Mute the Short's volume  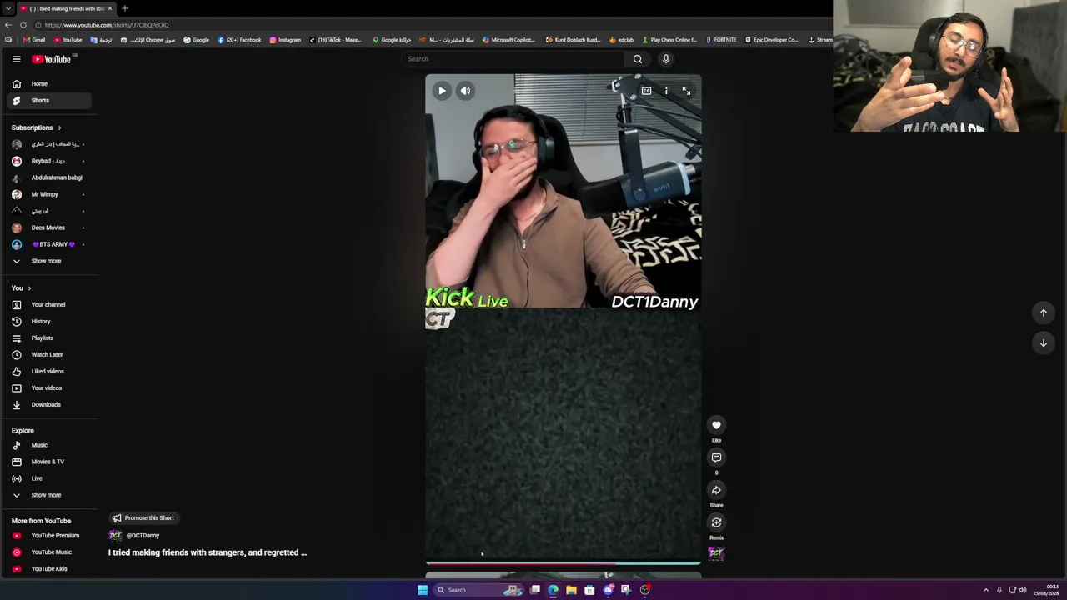click(x=466, y=91)
